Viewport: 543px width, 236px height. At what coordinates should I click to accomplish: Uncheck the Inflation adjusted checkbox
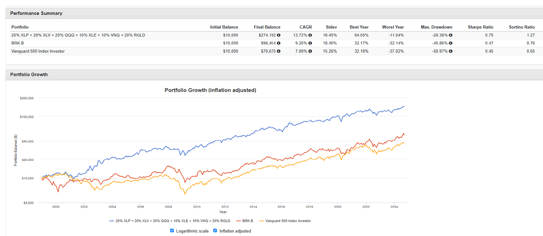click(x=215, y=231)
